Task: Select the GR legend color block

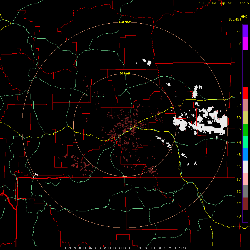Action: 245,105
